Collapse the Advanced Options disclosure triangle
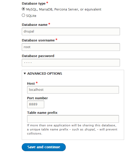The width and height of the screenshot is (131, 156). (25, 73)
